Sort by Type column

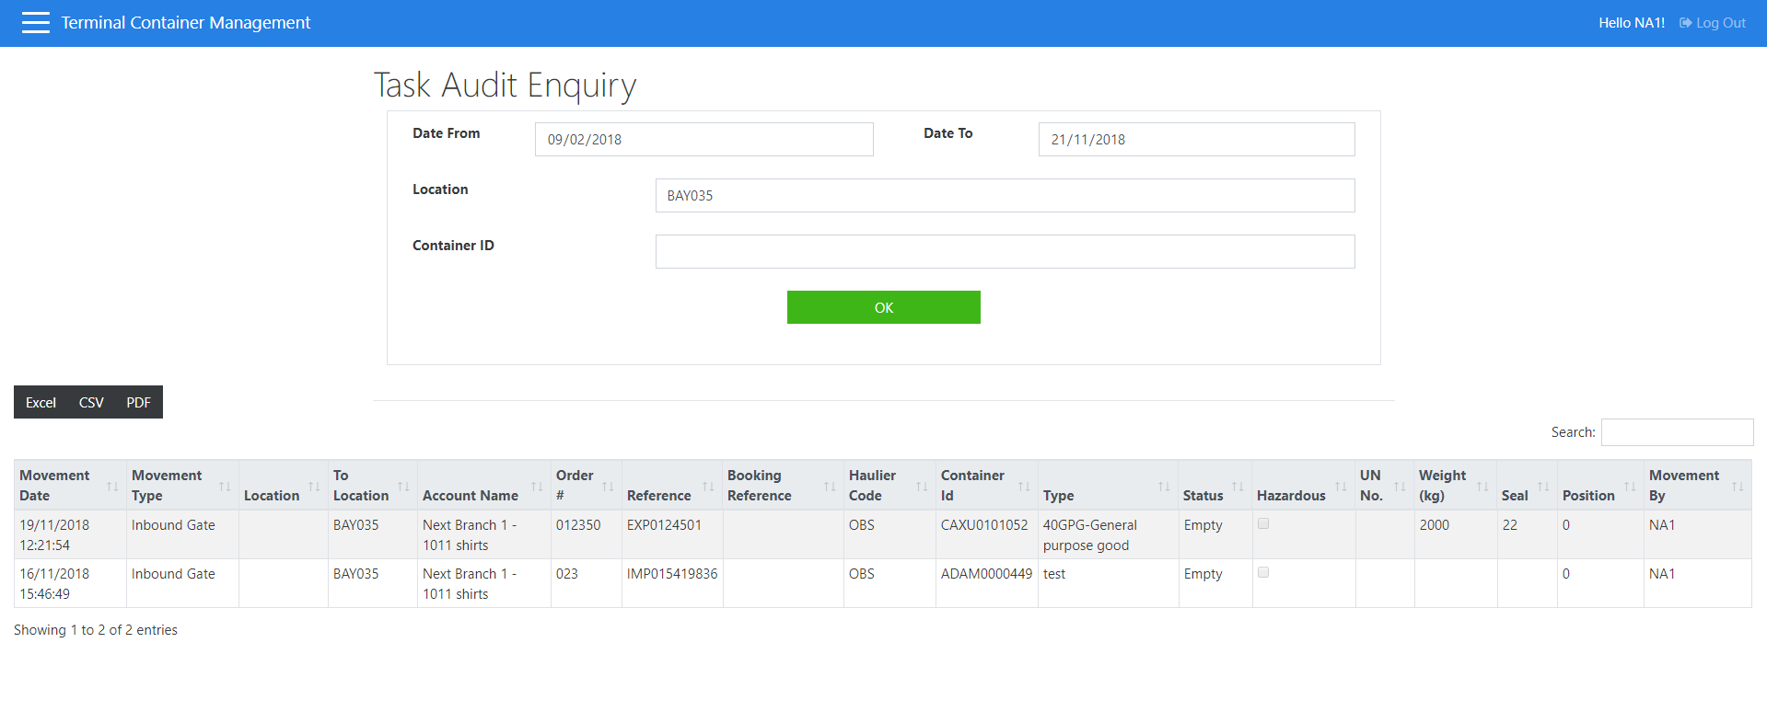1109,485
